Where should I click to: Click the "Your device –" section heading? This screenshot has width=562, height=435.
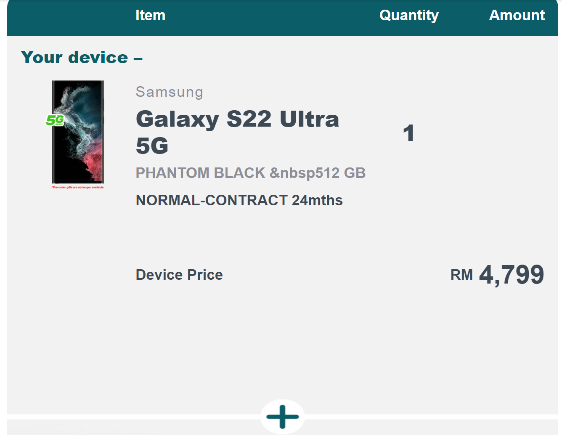[82, 58]
